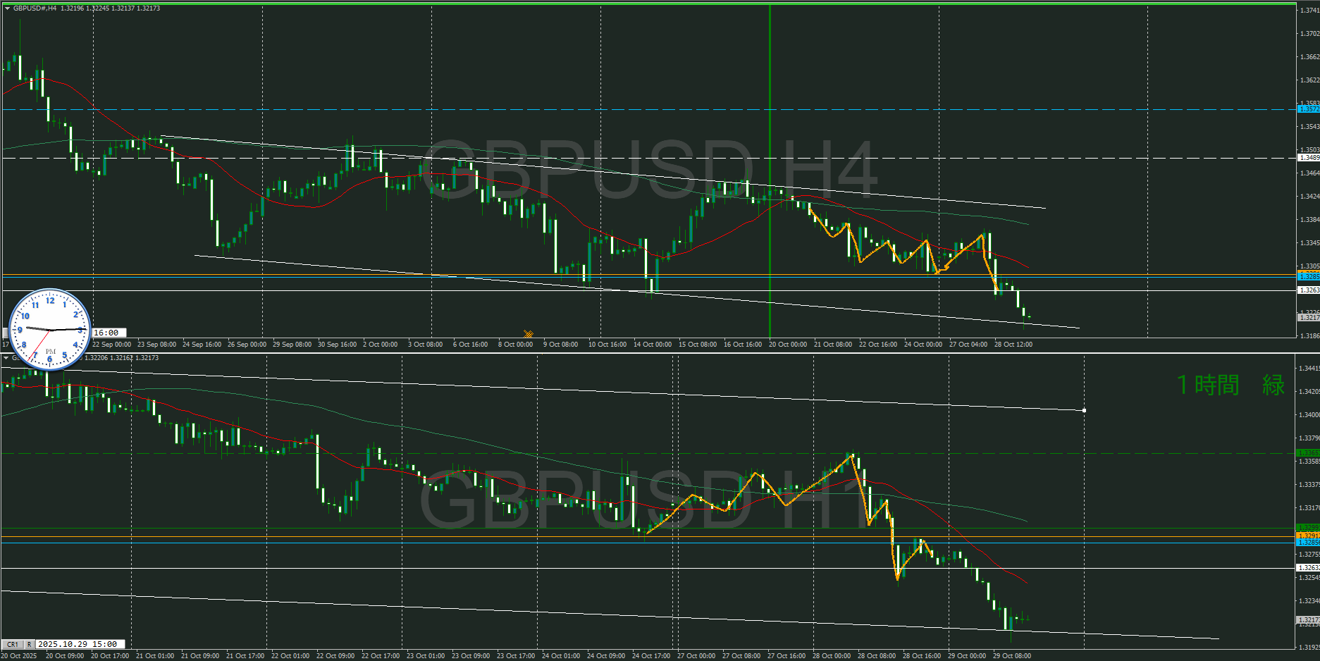Click the CR1 button in lower chart
This screenshot has width=1320, height=661.
click(13, 644)
